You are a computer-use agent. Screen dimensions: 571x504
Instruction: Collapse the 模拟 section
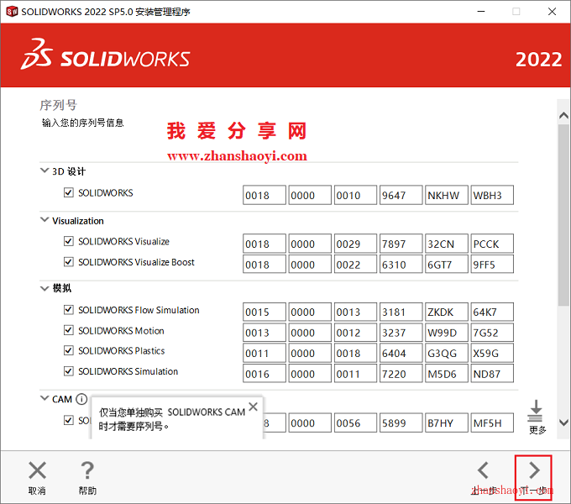(45, 288)
